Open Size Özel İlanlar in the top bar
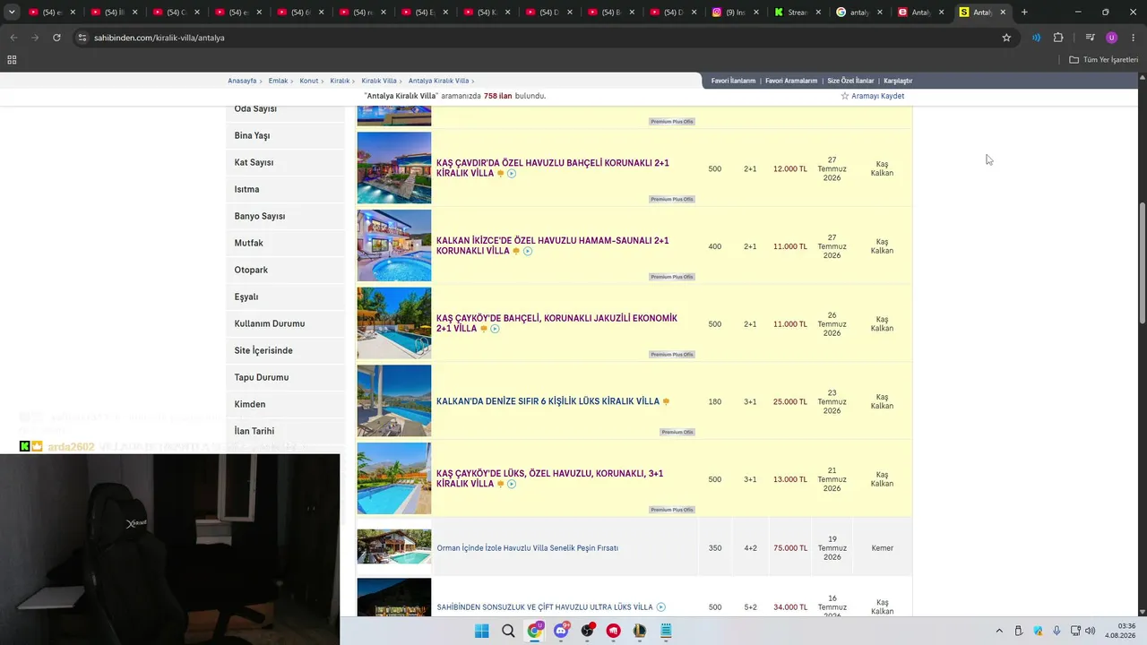The height and width of the screenshot is (645, 1147). [x=850, y=81]
